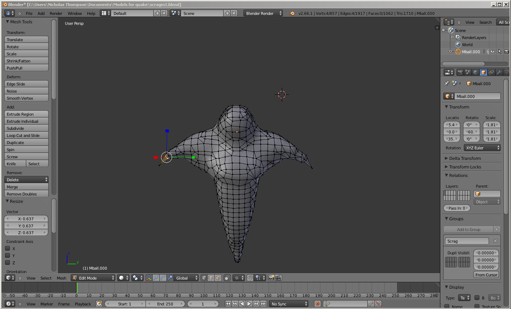
Task: Toggle visibility eye for Mball.000
Action: pyautogui.click(x=493, y=52)
